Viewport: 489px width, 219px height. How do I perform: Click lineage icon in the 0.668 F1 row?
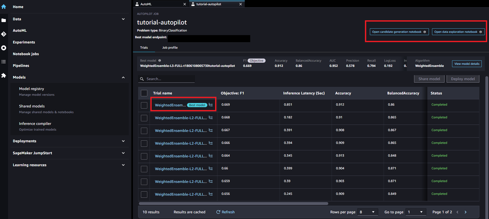[211, 118]
